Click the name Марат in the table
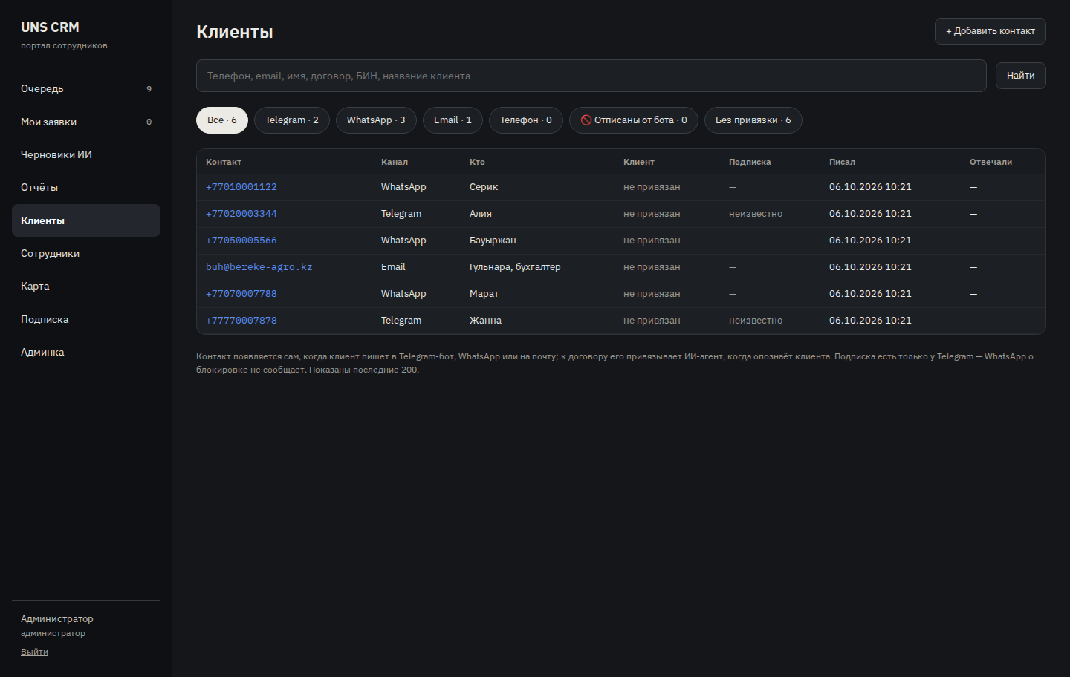Viewport: 1070px width, 677px height. click(484, 294)
